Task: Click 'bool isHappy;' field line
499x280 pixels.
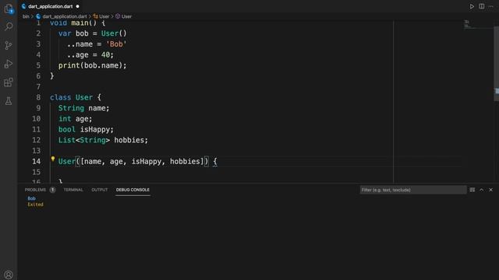Action: click(x=86, y=129)
